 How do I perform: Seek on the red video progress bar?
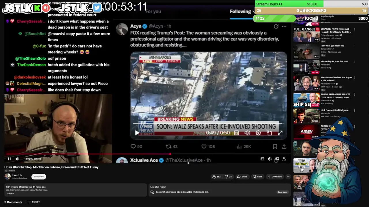147,154
